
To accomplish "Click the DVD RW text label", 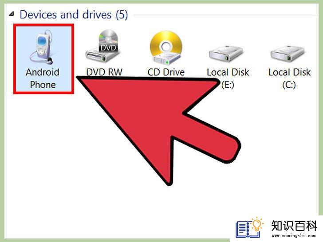I will pos(104,72).
